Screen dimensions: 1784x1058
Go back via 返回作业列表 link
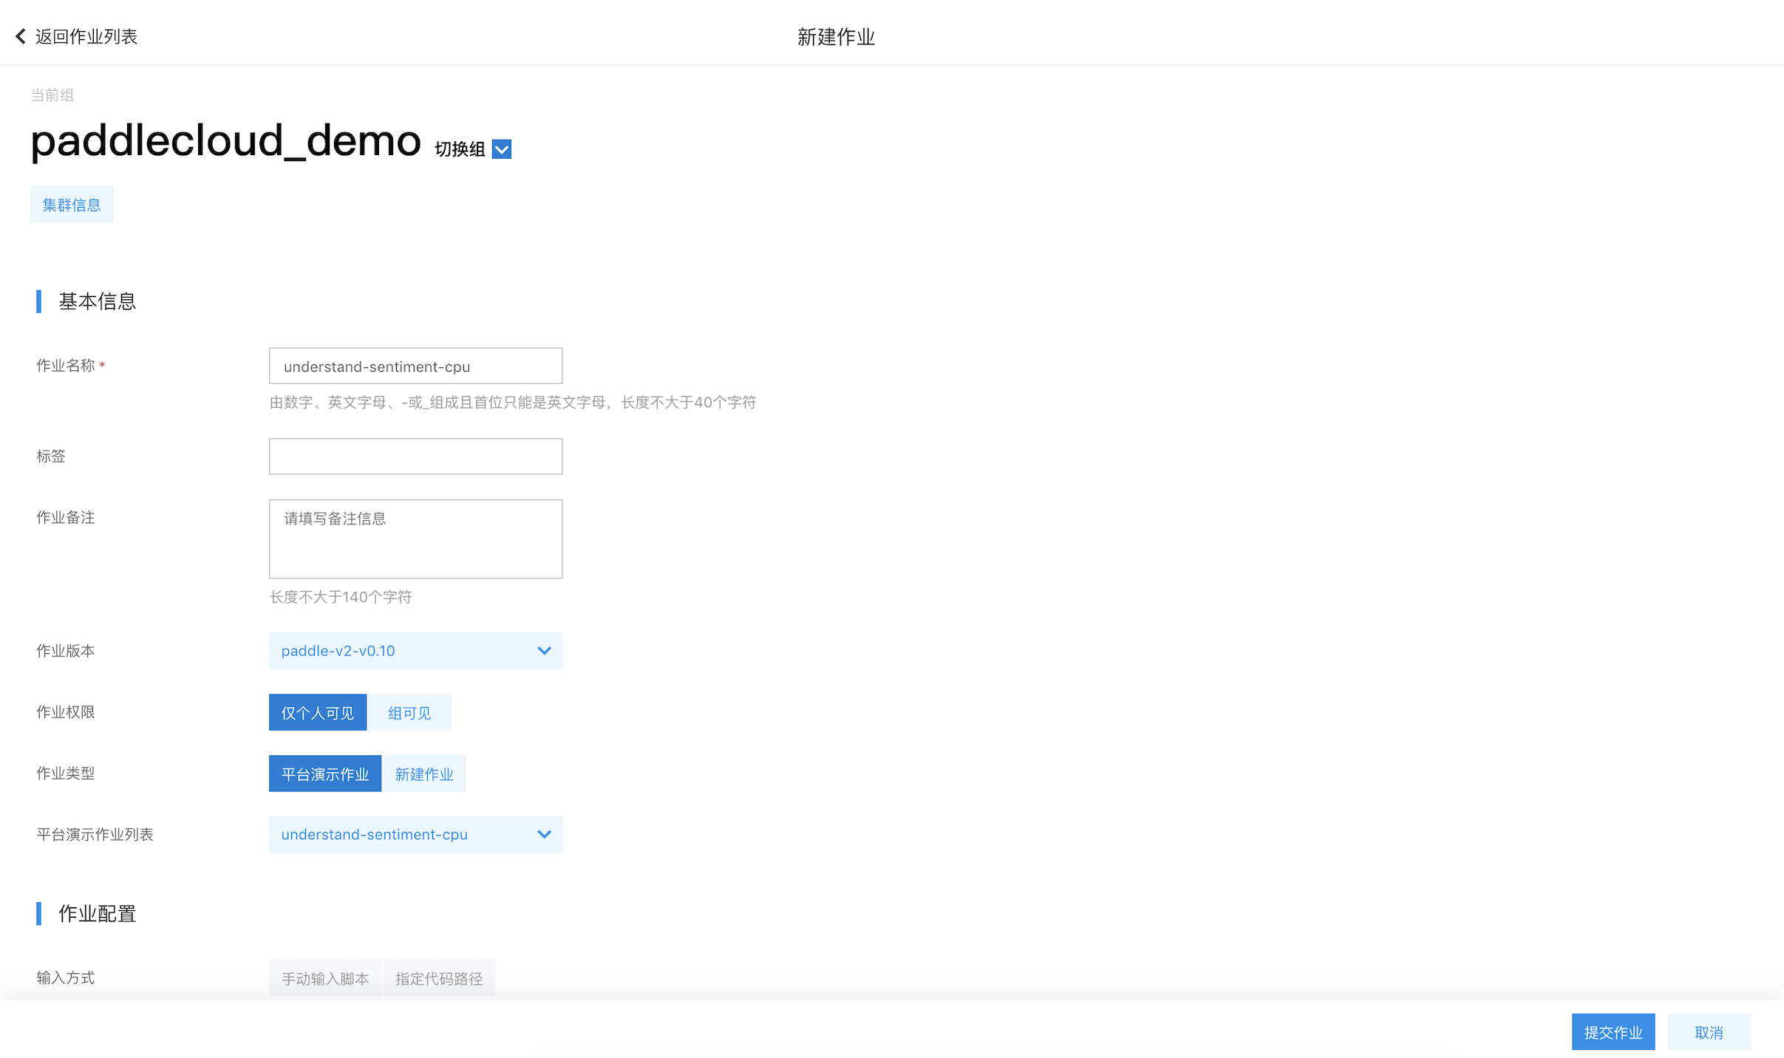[x=86, y=36]
